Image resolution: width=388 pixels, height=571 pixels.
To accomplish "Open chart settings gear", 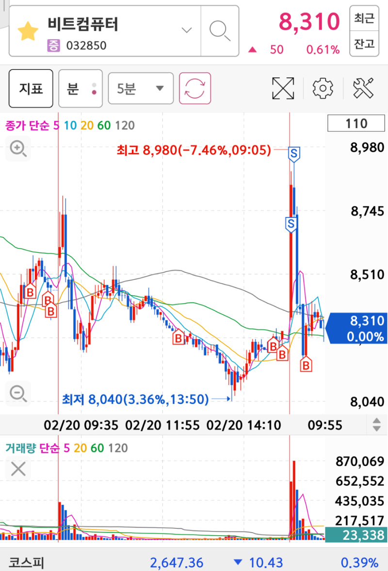I will [x=323, y=88].
